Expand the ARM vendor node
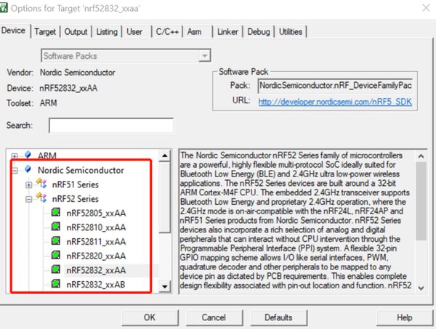This screenshot has width=436, height=329. tap(15, 156)
